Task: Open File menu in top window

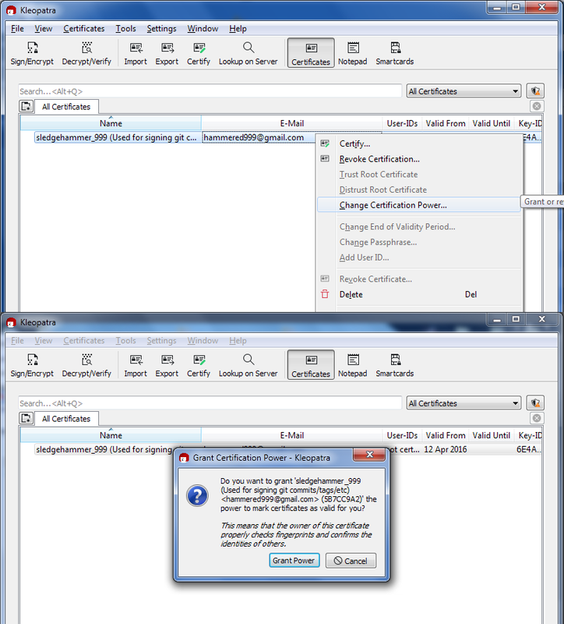Action: click(17, 29)
